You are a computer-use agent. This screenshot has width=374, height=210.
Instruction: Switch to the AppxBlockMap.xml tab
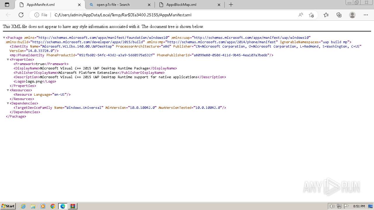click(x=189, y=5)
